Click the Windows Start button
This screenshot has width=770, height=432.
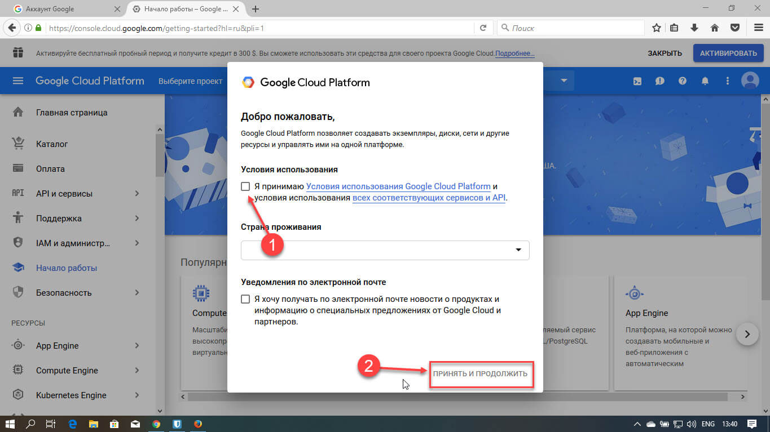pos(10,424)
